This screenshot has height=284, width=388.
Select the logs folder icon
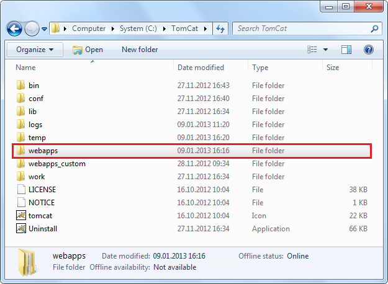pos(20,124)
